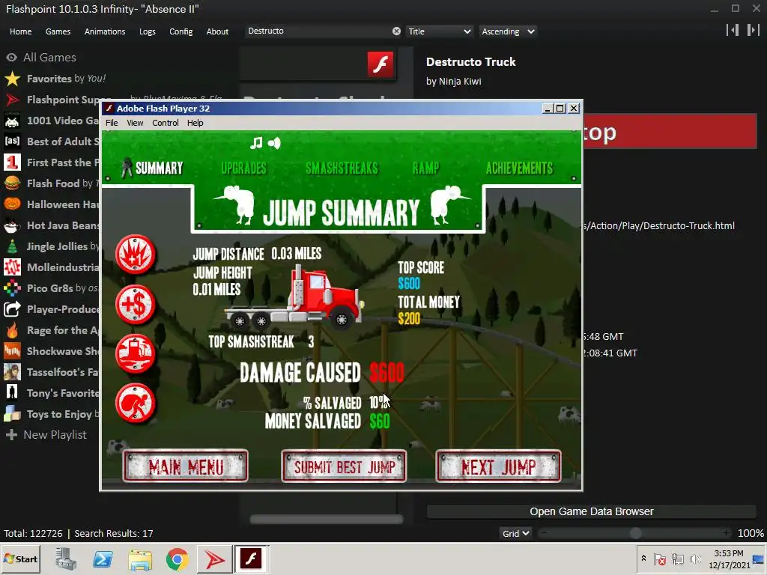767x575 pixels.
Task: Open Favorites playlist star icon
Action: pyautogui.click(x=12, y=79)
